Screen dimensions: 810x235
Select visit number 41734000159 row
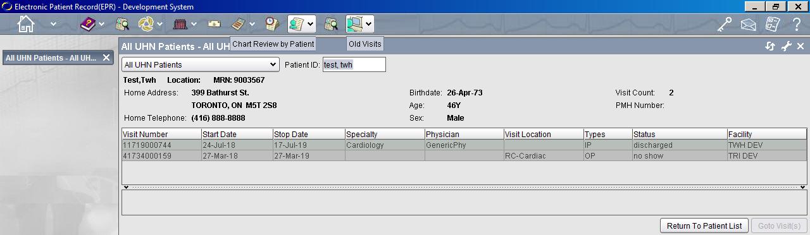(464, 155)
